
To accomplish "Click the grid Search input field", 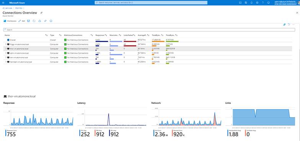I will tap(149, 30).
